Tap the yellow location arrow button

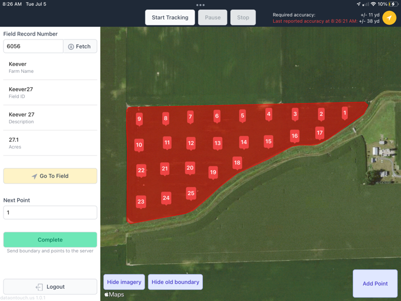pos(389,18)
